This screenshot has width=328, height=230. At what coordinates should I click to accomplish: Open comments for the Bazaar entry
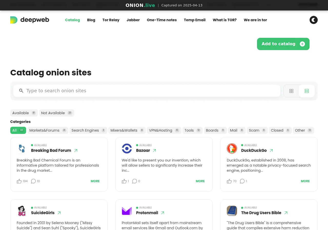(x=135, y=181)
